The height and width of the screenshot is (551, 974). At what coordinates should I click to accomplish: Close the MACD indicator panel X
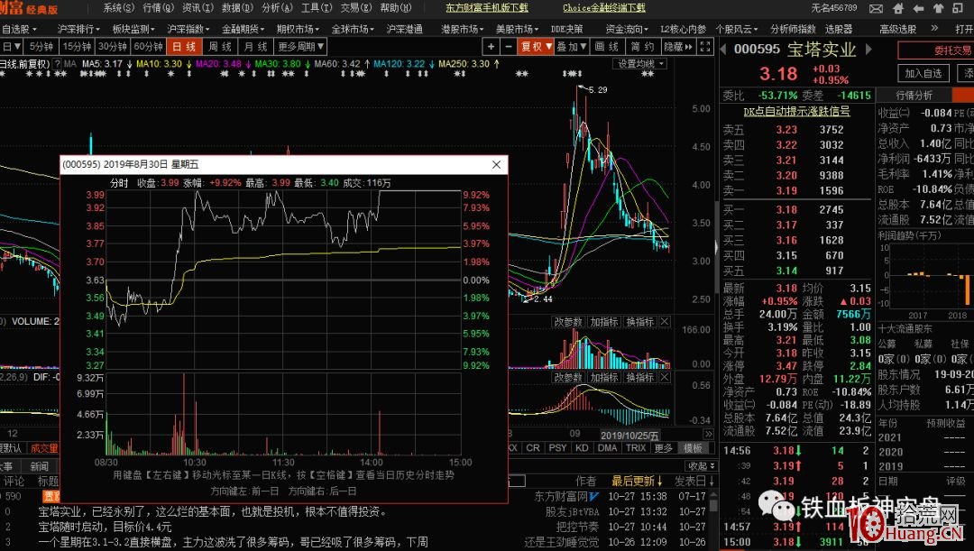(665, 377)
